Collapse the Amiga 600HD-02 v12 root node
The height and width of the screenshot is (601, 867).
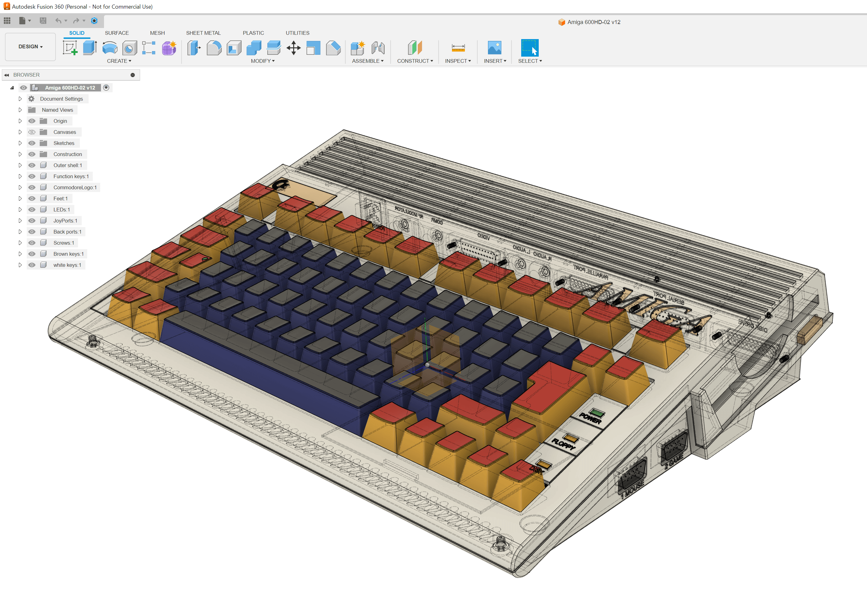[x=12, y=88]
